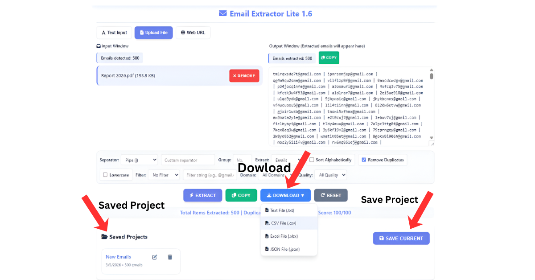Screen dimensions: 535x280
Task: Click the scroll up arrow in output window
Action: point(432,70)
